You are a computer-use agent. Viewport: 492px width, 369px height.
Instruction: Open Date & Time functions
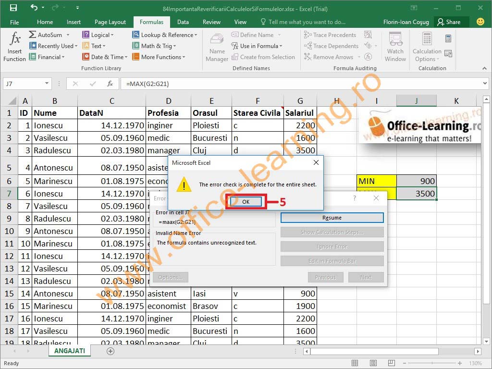tap(105, 57)
